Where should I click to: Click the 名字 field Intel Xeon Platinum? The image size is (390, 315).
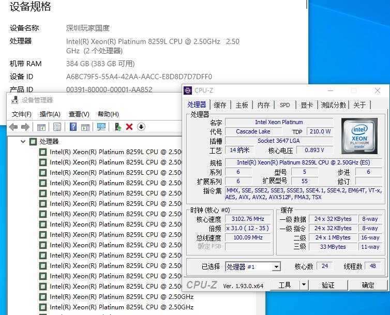coord(279,122)
